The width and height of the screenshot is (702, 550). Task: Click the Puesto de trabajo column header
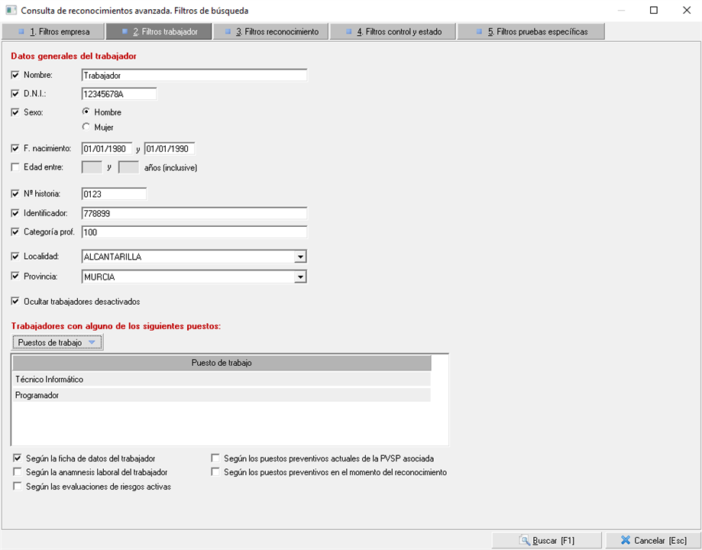[x=222, y=362]
